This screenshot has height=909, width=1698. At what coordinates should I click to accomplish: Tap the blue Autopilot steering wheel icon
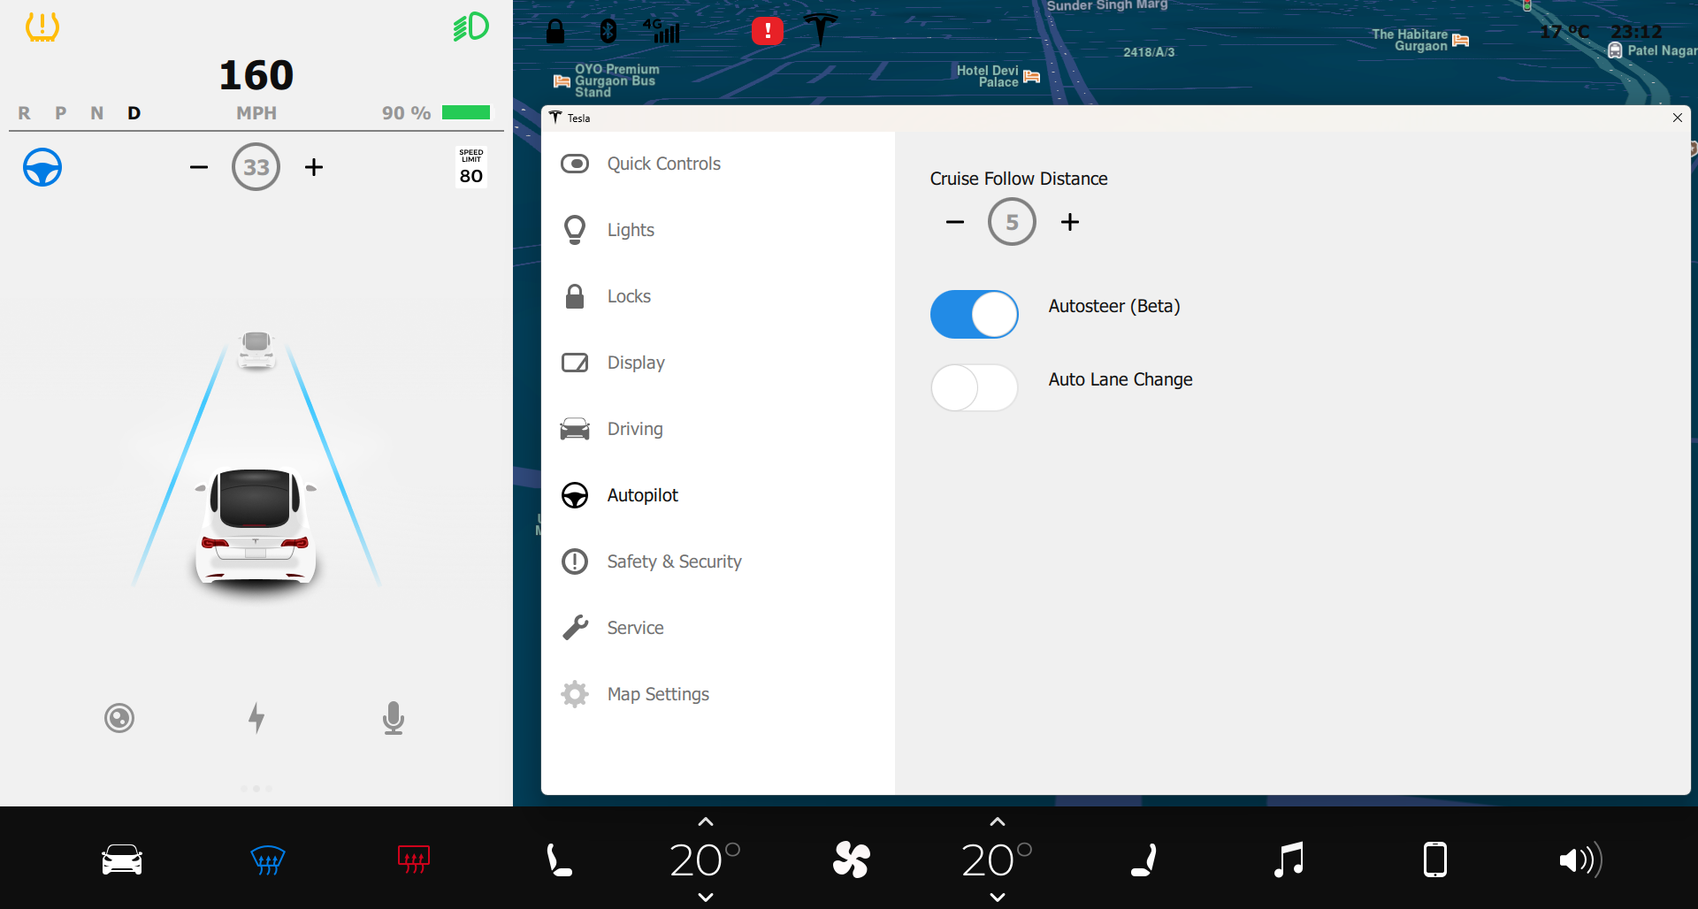42,167
